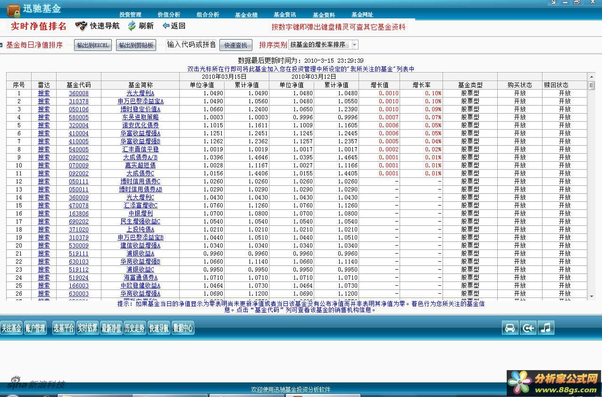The width and height of the screenshot is (602, 397).
Task: Open fund name 中欧稳健收益A link
Action: tap(140, 286)
